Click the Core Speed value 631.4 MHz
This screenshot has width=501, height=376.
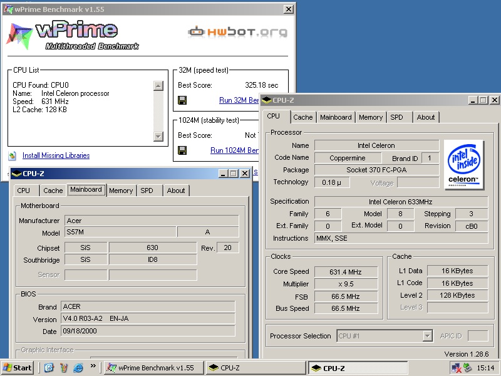coord(346,272)
